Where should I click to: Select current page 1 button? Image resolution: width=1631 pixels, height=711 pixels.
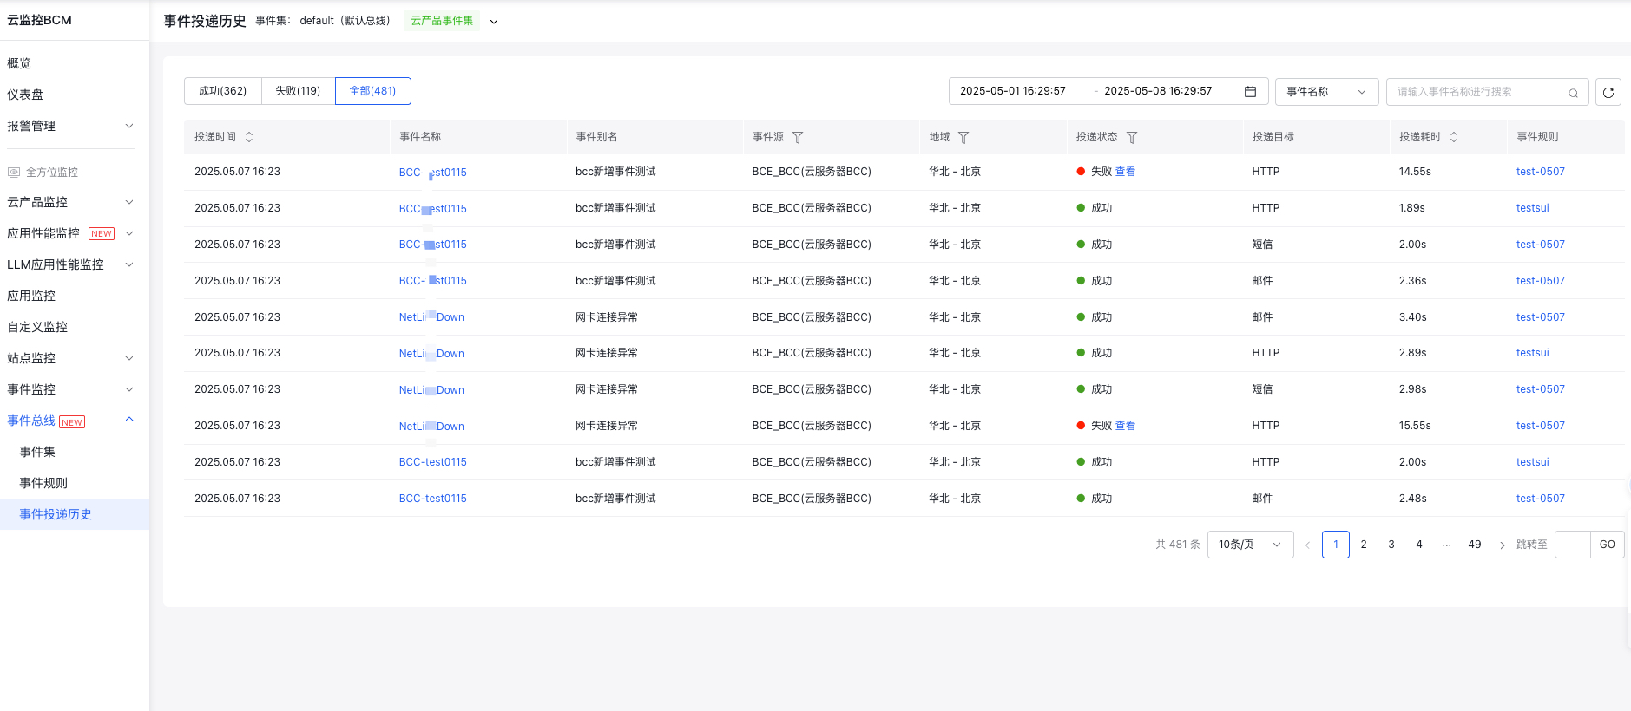tap(1336, 545)
